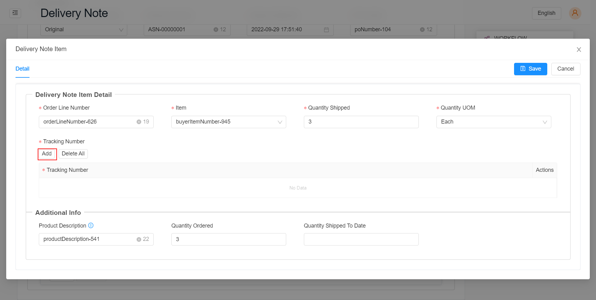Open the user profile avatar

click(575, 13)
